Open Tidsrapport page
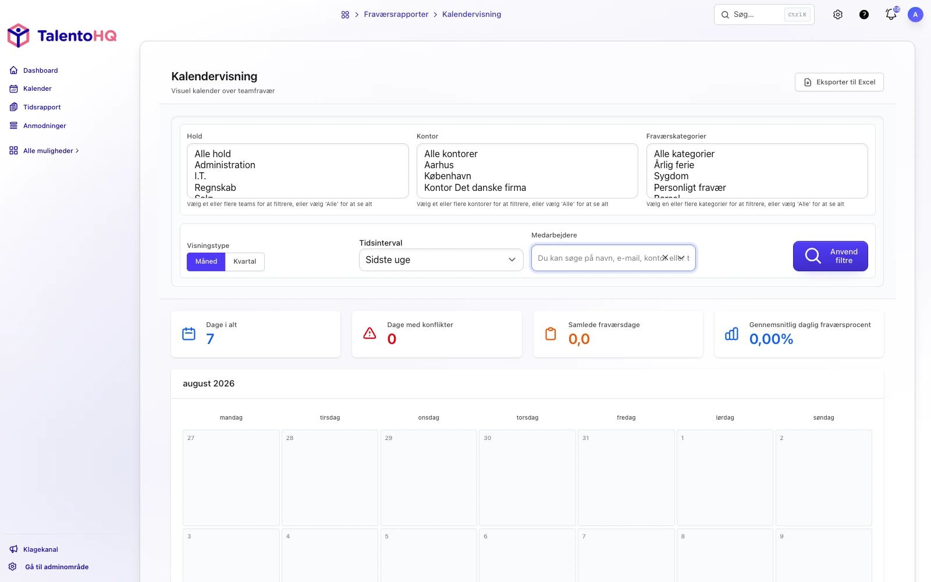931x582 pixels. click(x=42, y=107)
